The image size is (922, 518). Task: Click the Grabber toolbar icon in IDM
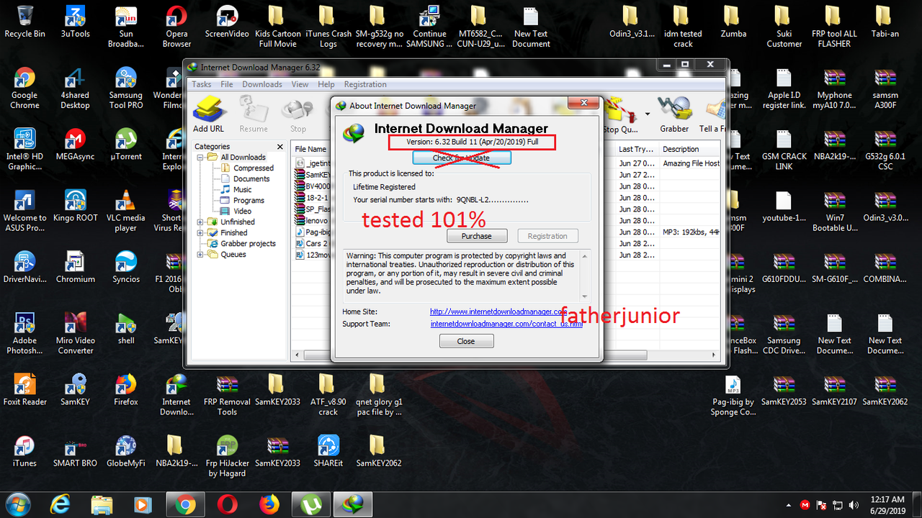(x=673, y=115)
